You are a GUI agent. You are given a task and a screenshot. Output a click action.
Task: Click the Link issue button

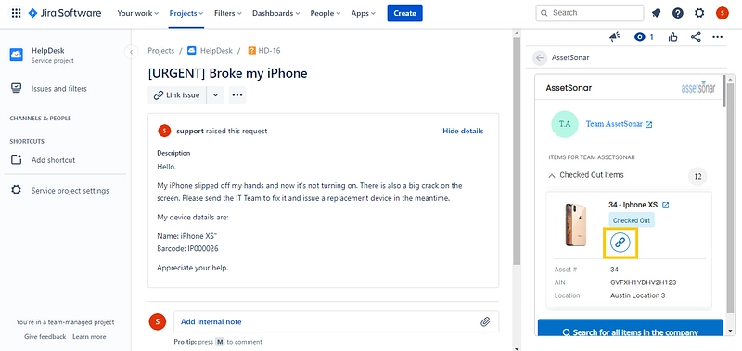point(177,95)
